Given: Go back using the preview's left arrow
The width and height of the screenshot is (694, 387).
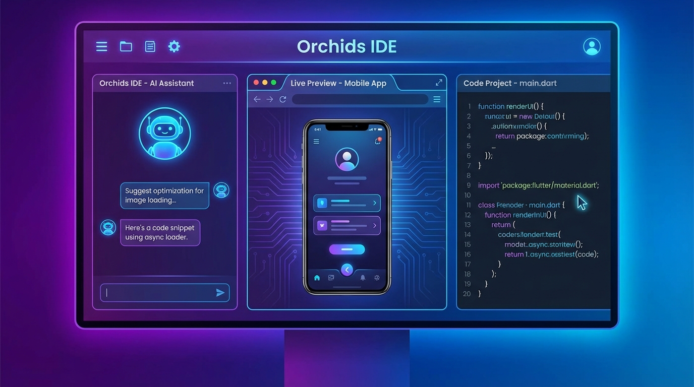Looking at the screenshot, I should coord(257,99).
